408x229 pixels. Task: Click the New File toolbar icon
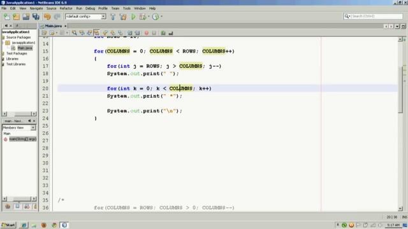tap(6, 17)
